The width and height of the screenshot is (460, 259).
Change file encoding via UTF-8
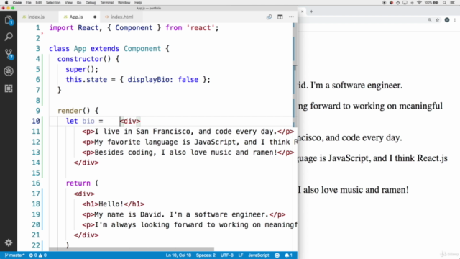pyautogui.click(x=227, y=255)
